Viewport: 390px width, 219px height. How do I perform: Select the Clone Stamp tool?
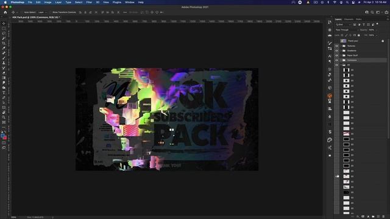4,63
